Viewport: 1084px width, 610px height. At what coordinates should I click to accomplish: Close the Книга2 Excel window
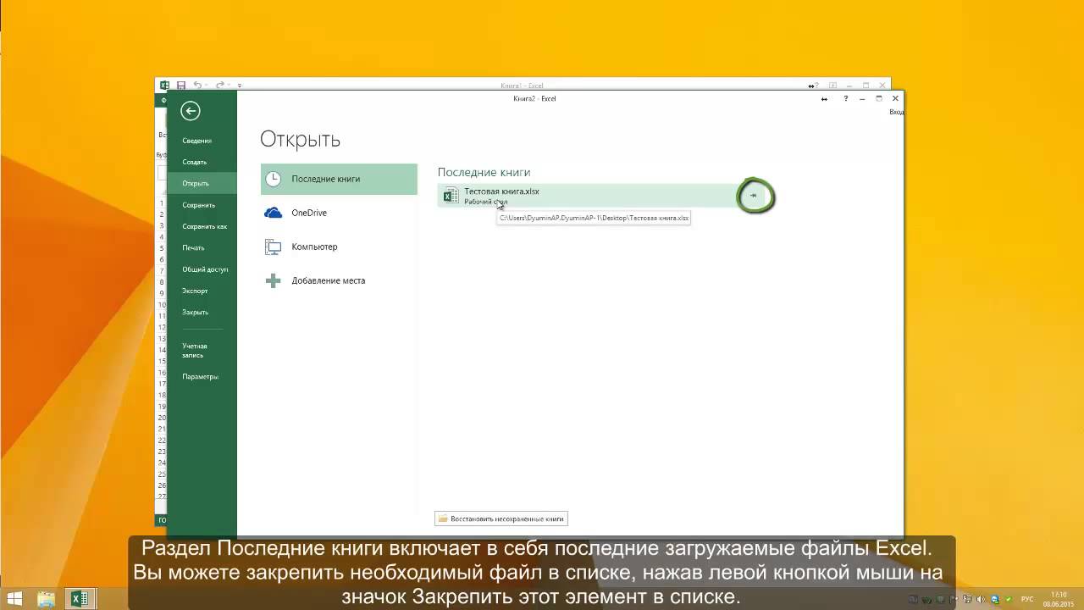tap(895, 98)
